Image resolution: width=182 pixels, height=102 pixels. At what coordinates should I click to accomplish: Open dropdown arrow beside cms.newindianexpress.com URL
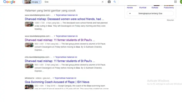click(54, 57)
